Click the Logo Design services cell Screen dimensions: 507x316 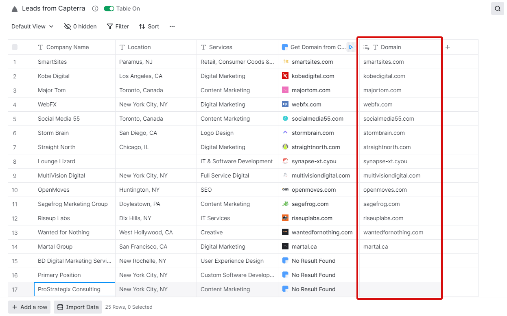pyautogui.click(x=238, y=133)
